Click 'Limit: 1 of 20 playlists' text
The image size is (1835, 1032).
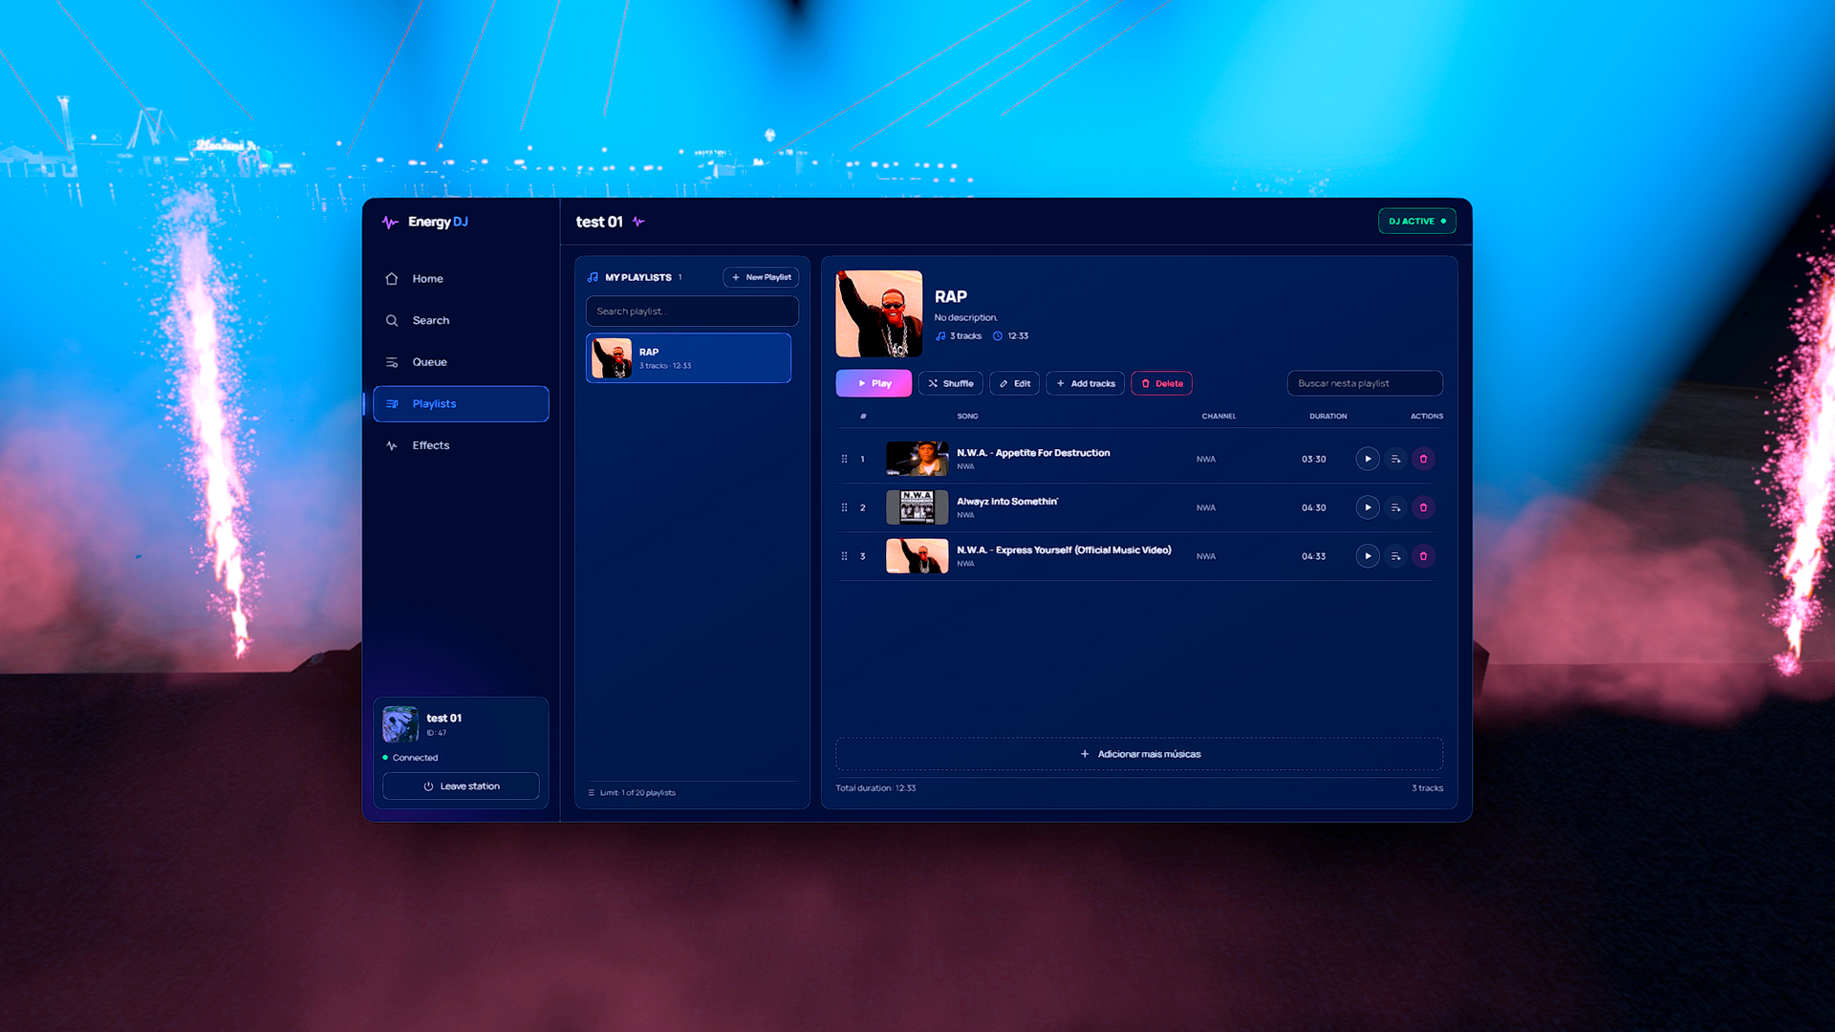click(637, 793)
